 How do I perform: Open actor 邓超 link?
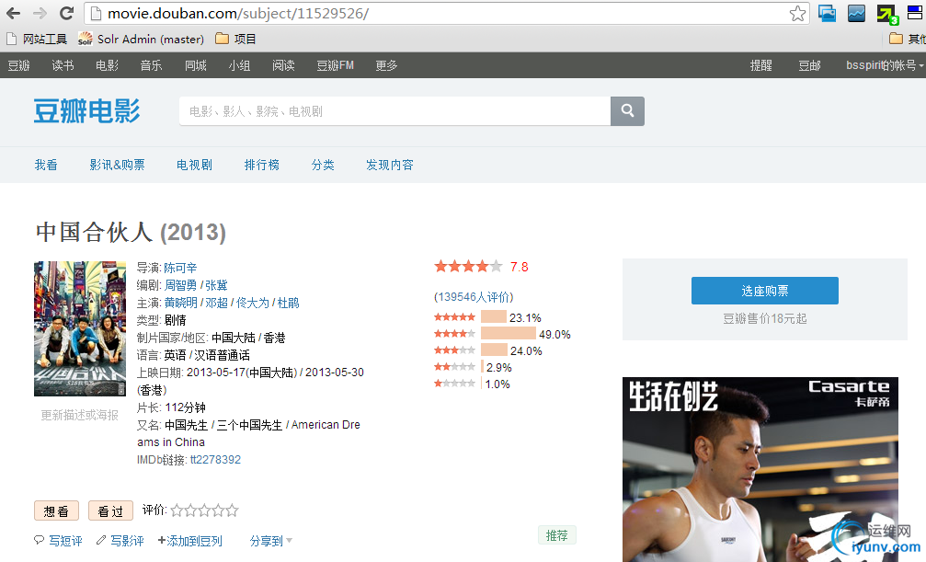pyautogui.click(x=217, y=303)
